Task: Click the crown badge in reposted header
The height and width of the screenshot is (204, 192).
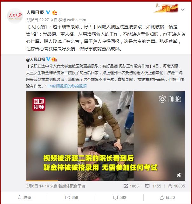Action: click(x=54, y=60)
